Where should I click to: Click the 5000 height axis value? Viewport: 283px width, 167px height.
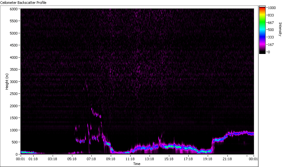point(14,33)
